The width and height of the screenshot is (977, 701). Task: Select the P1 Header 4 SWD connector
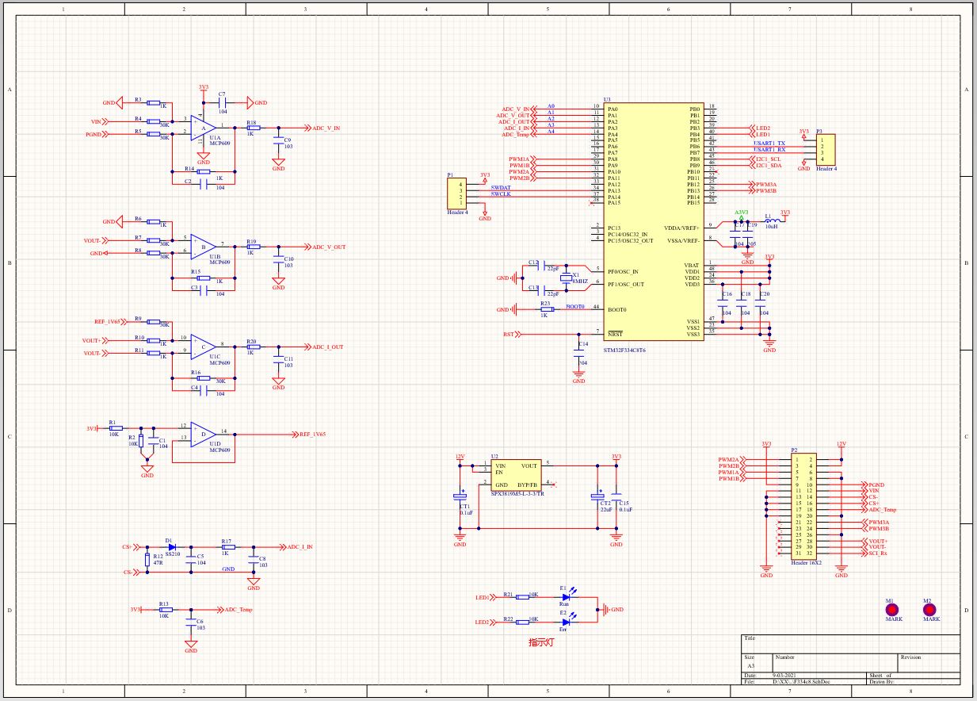[x=457, y=193]
